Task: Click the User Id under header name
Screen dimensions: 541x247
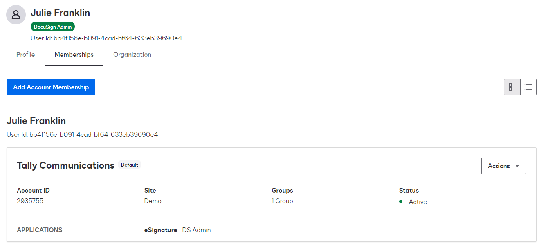Action: coord(106,38)
